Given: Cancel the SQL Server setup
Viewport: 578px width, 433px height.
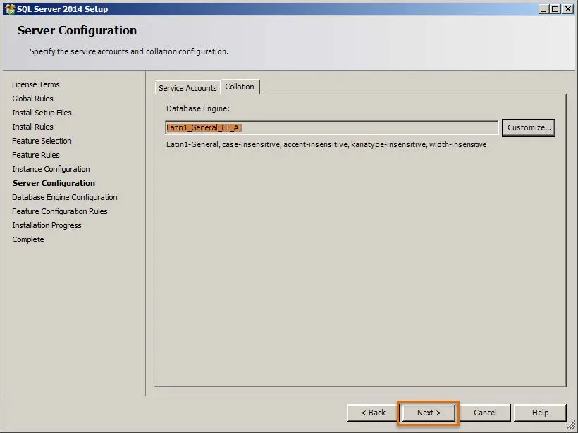Looking at the screenshot, I should pos(485,413).
